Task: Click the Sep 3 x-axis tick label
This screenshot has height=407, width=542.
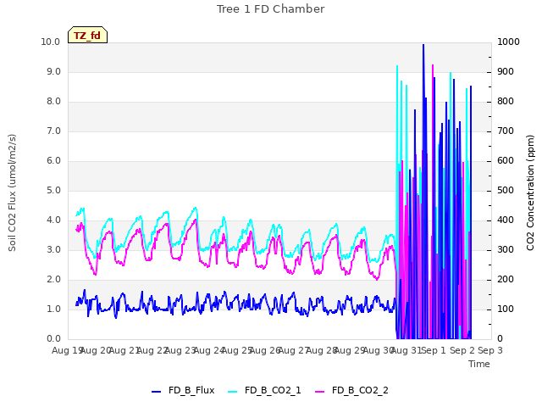Action: click(490, 350)
